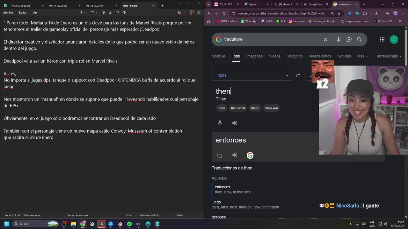Open the Más dropdown in Google search
Viewport: 408px width, 229px height.
pyautogui.click(x=362, y=56)
